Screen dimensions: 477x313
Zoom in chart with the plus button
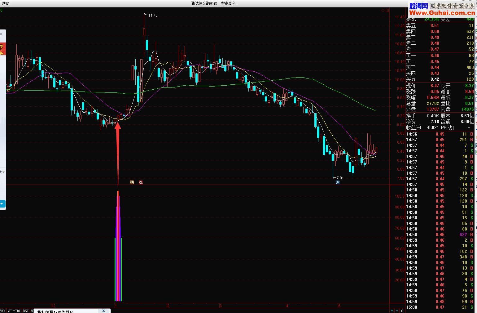pyautogui.click(x=392, y=311)
